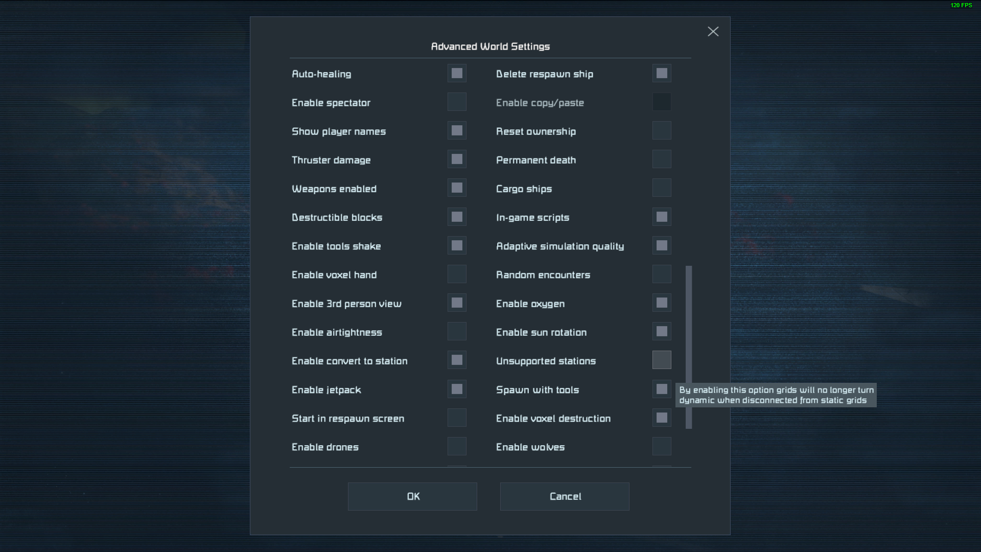Enable drones checkbox
981x552 pixels.
[457, 447]
